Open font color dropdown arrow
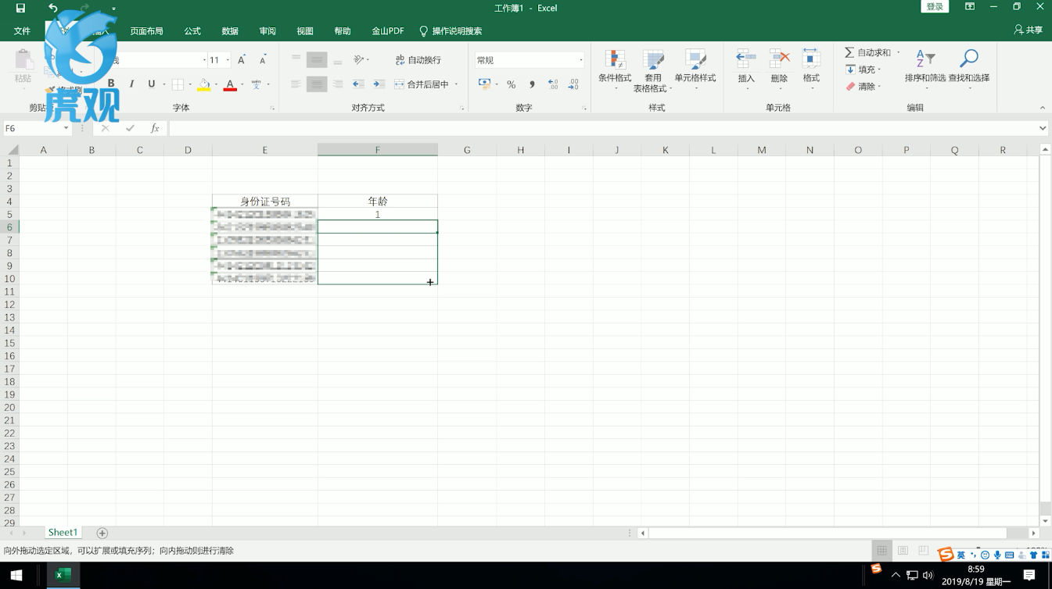 242,84
